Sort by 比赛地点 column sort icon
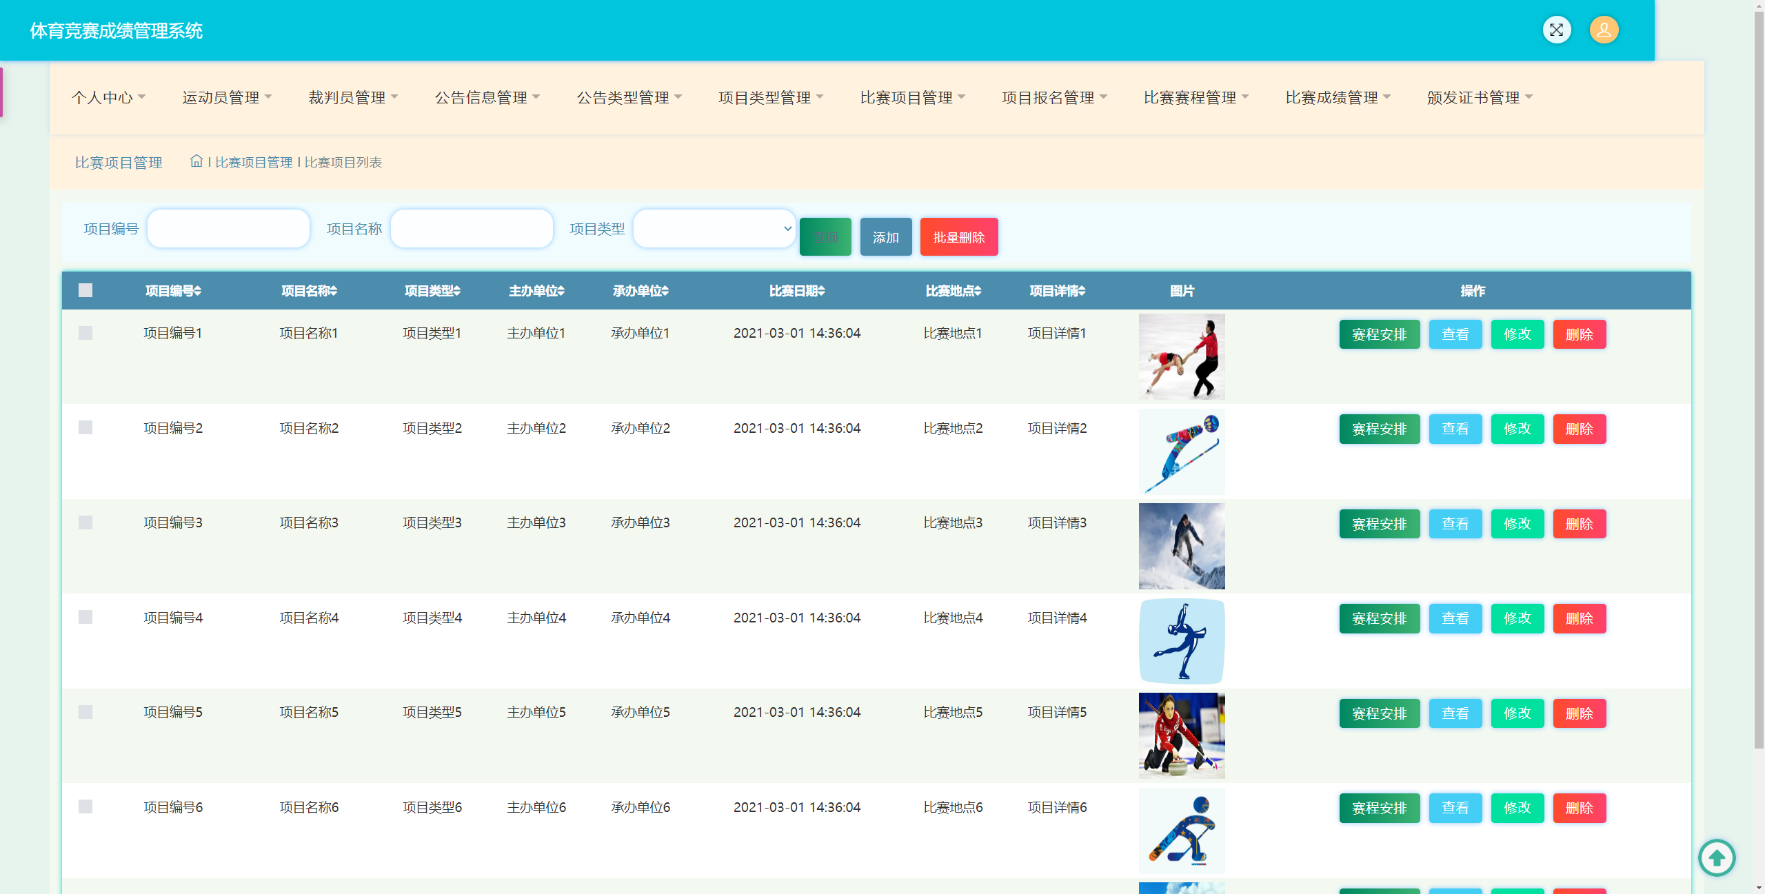Screen dimensions: 1765x894 (978, 291)
